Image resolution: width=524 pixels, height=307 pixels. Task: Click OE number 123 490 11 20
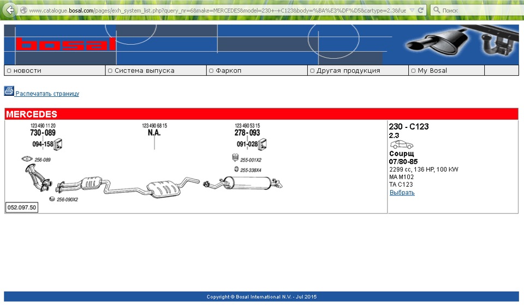(x=43, y=126)
